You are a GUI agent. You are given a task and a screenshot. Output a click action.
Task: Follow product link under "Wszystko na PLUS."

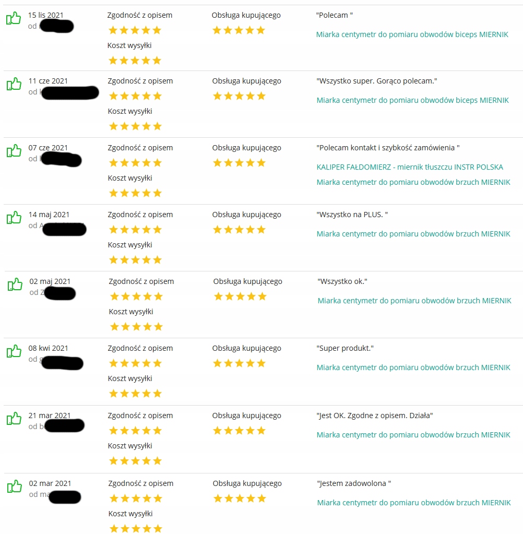coord(413,234)
